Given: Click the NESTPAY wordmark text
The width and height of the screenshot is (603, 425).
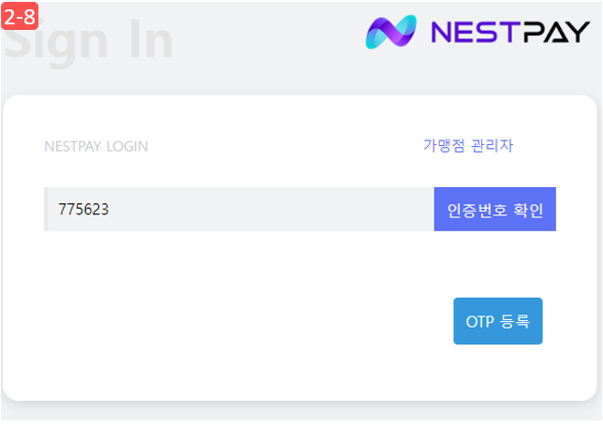Looking at the screenshot, I should click(x=510, y=32).
